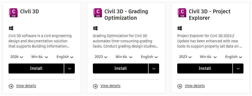Open the 2026 version dropdown for Civil 3D
Image resolution: width=252 pixels, height=96 pixels.
(x=17, y=57)
